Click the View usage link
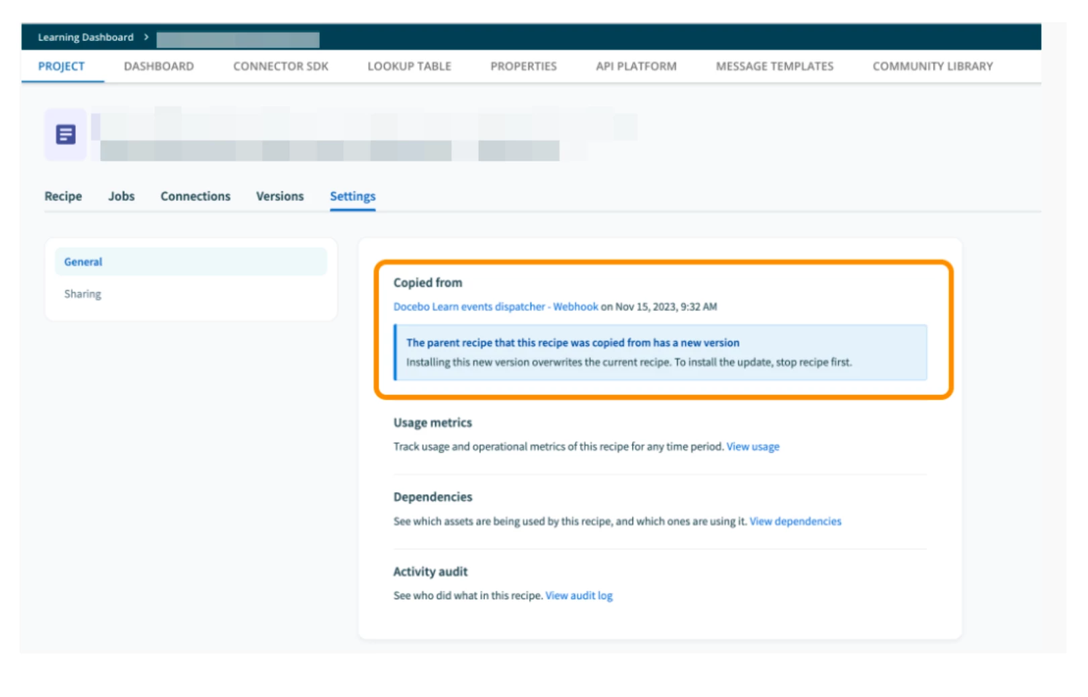Screen dimensions: 1088x697 point(753,447)
